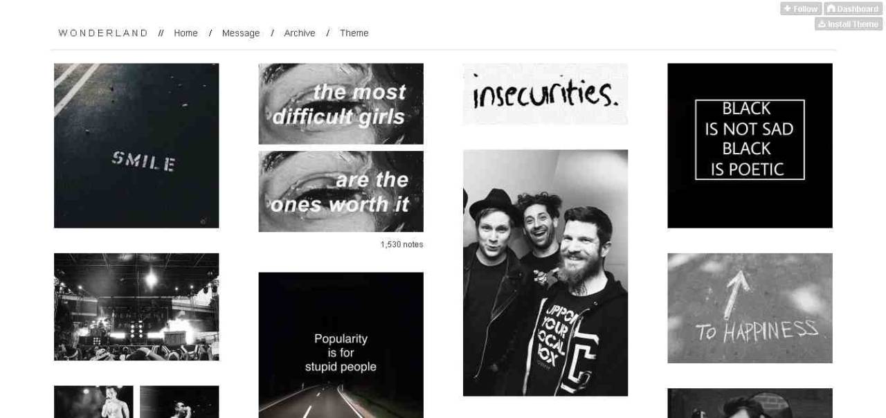Open the Archive page link
This screenshot has height=418, width=886.
(300, 33)
